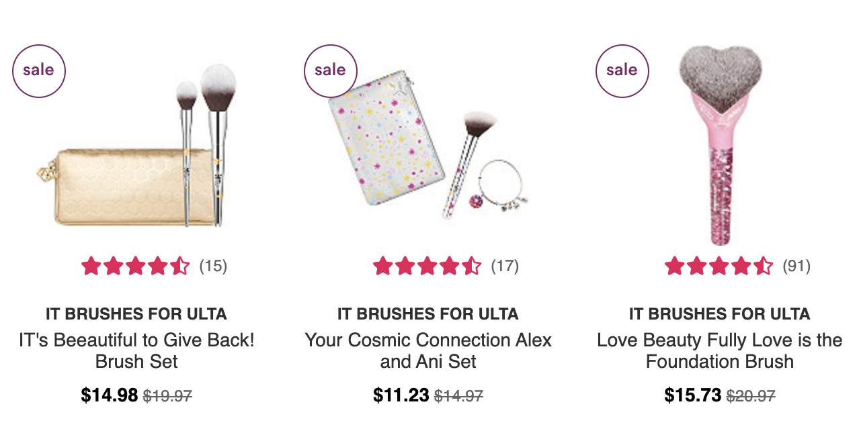Click sale badge on Cosmic Connection Set
Image resolution: width=859 pixels, height=435 pixels.
click(331, 71)
